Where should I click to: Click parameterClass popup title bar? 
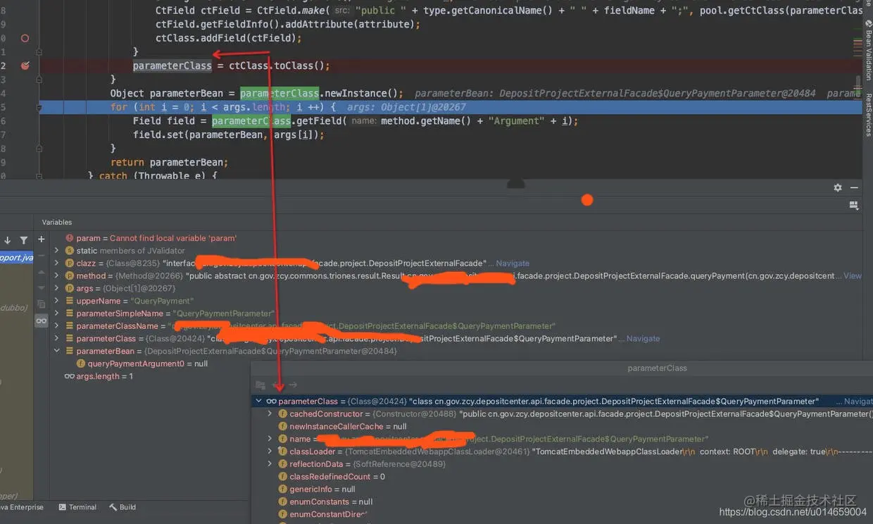(x=562, y=368)
